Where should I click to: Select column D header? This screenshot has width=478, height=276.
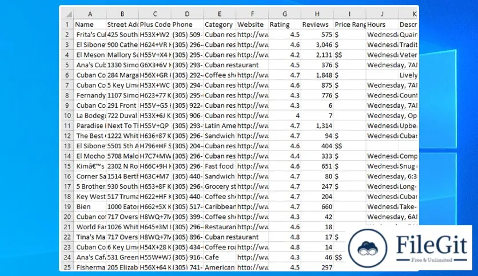pos(187,14)
